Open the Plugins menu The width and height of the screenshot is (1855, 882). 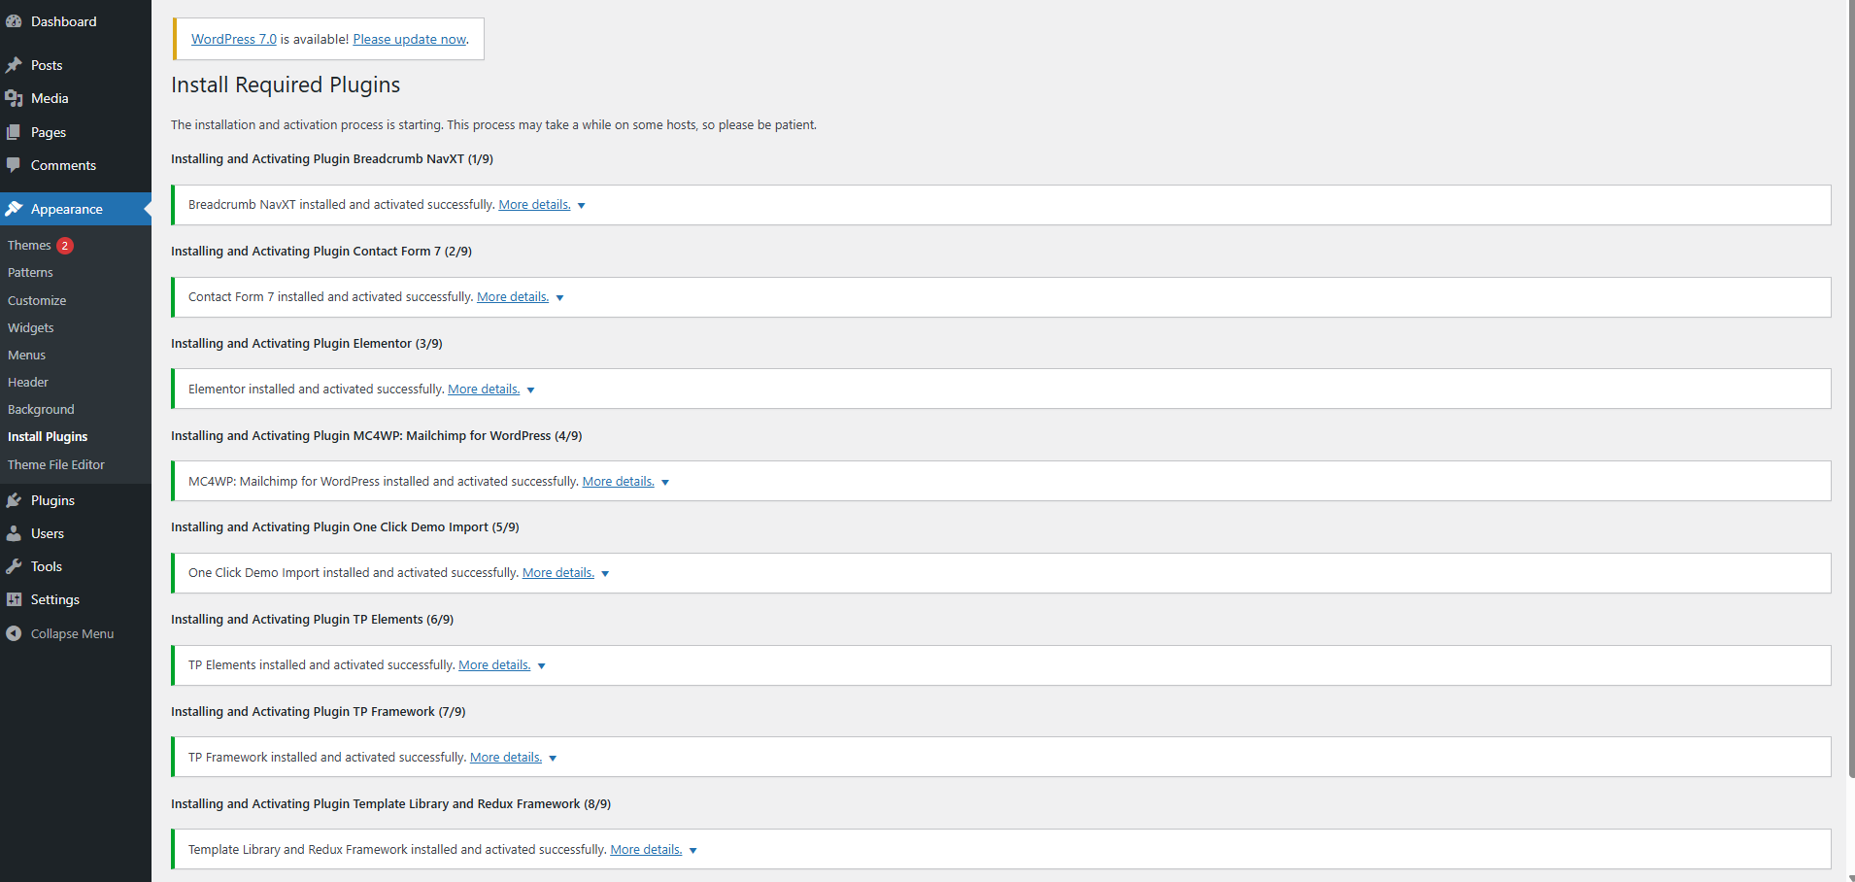pos(76,500)
